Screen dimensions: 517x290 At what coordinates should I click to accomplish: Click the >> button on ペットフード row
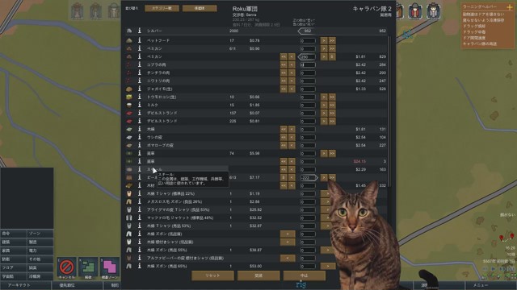click(332, 40)
